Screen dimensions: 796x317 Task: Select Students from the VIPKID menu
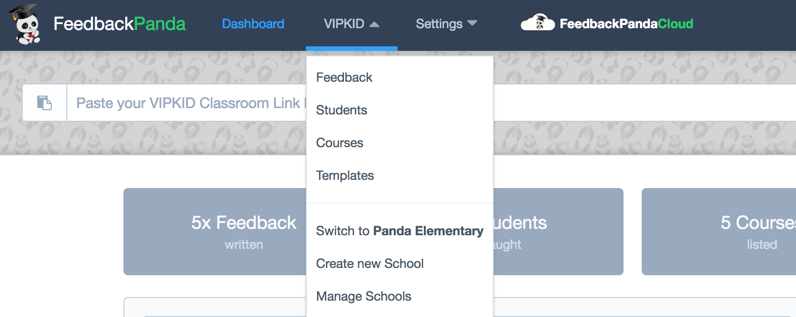342,110
